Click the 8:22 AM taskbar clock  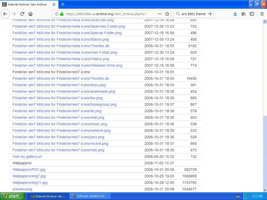(x=257, y=196)
